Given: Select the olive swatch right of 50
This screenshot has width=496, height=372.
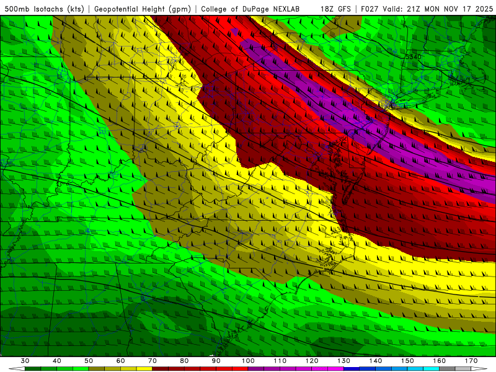Looking at the screenshot, I should point(97,369).
